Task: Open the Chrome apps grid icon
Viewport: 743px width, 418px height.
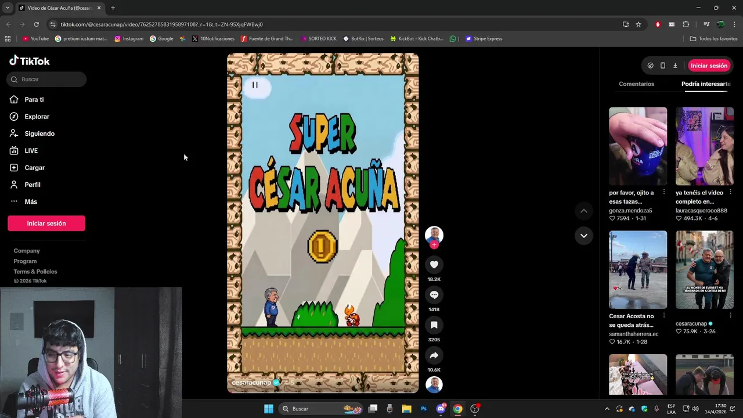Action: click(8, 39)
